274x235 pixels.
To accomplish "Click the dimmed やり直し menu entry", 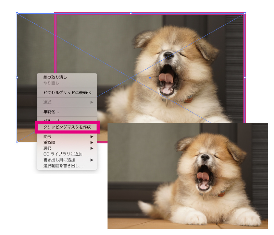I will [51, 83].
